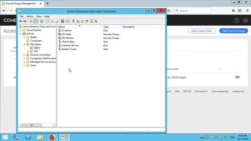
Task: Click Add Users/Groups button in Cohesity
Action: (x=234, y=31)
